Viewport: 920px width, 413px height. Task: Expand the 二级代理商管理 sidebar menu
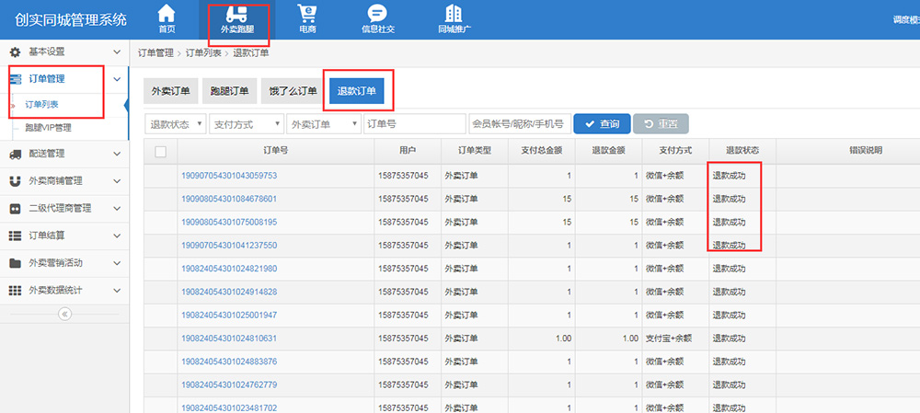[x=64, y=209]
